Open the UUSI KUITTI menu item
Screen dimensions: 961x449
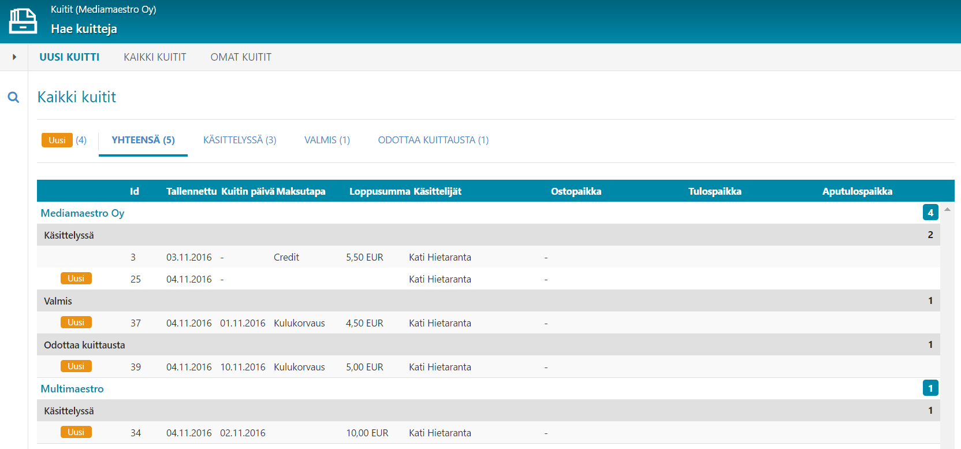point(69,57)
